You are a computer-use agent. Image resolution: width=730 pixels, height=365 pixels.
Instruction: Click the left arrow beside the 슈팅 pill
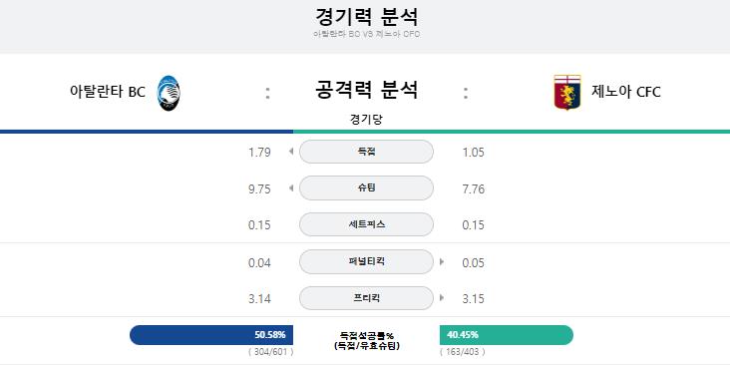tap(291, 188)
